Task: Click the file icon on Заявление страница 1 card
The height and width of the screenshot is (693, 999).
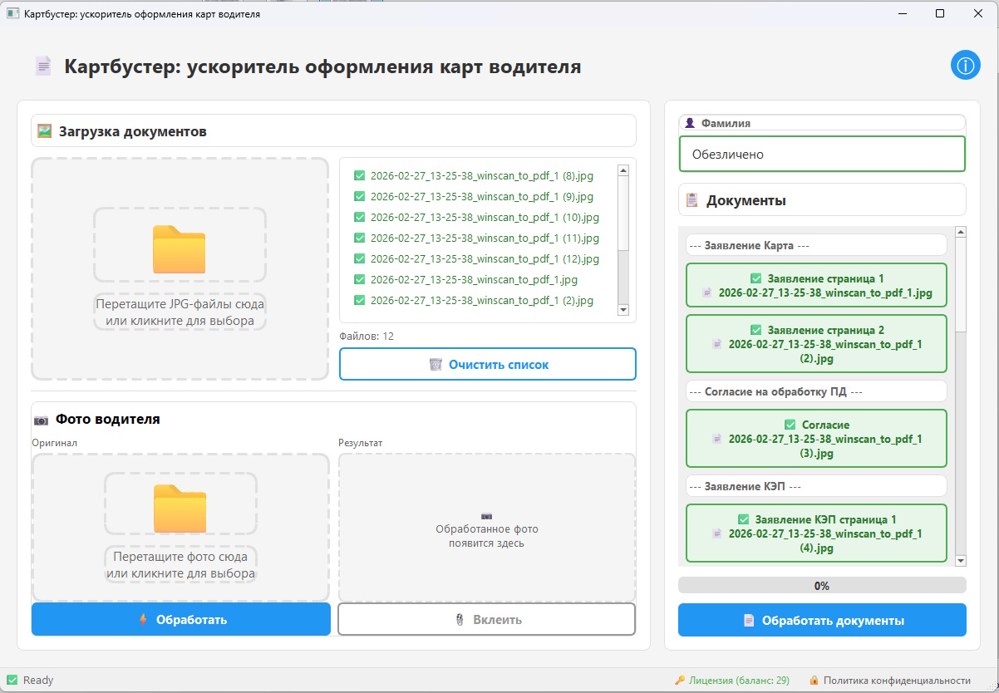Action: coord(706,293)
